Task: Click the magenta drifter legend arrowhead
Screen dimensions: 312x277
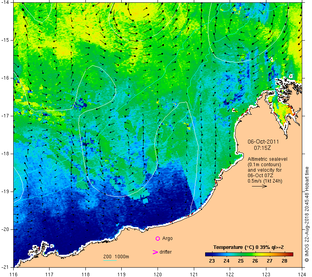Action: click(155, 252)
